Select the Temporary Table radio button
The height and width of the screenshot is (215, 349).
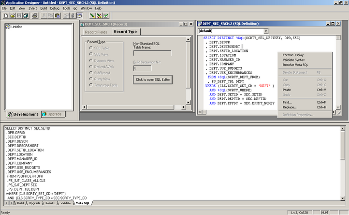point(91,85)
